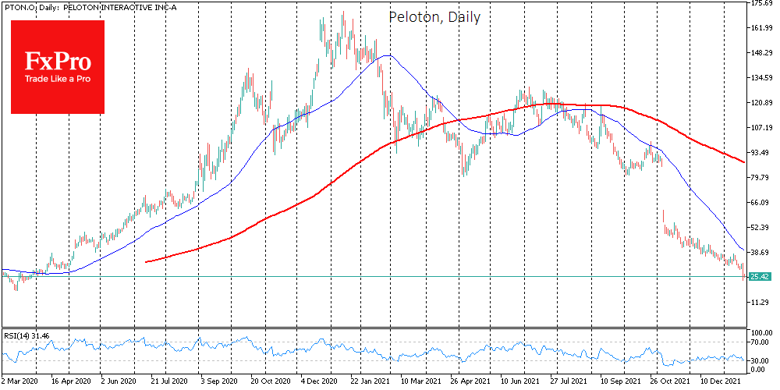The width and height of the screenshot is (780, 390).
Task: Click the RSI 30.00 level label
Action: click(761, 360)
